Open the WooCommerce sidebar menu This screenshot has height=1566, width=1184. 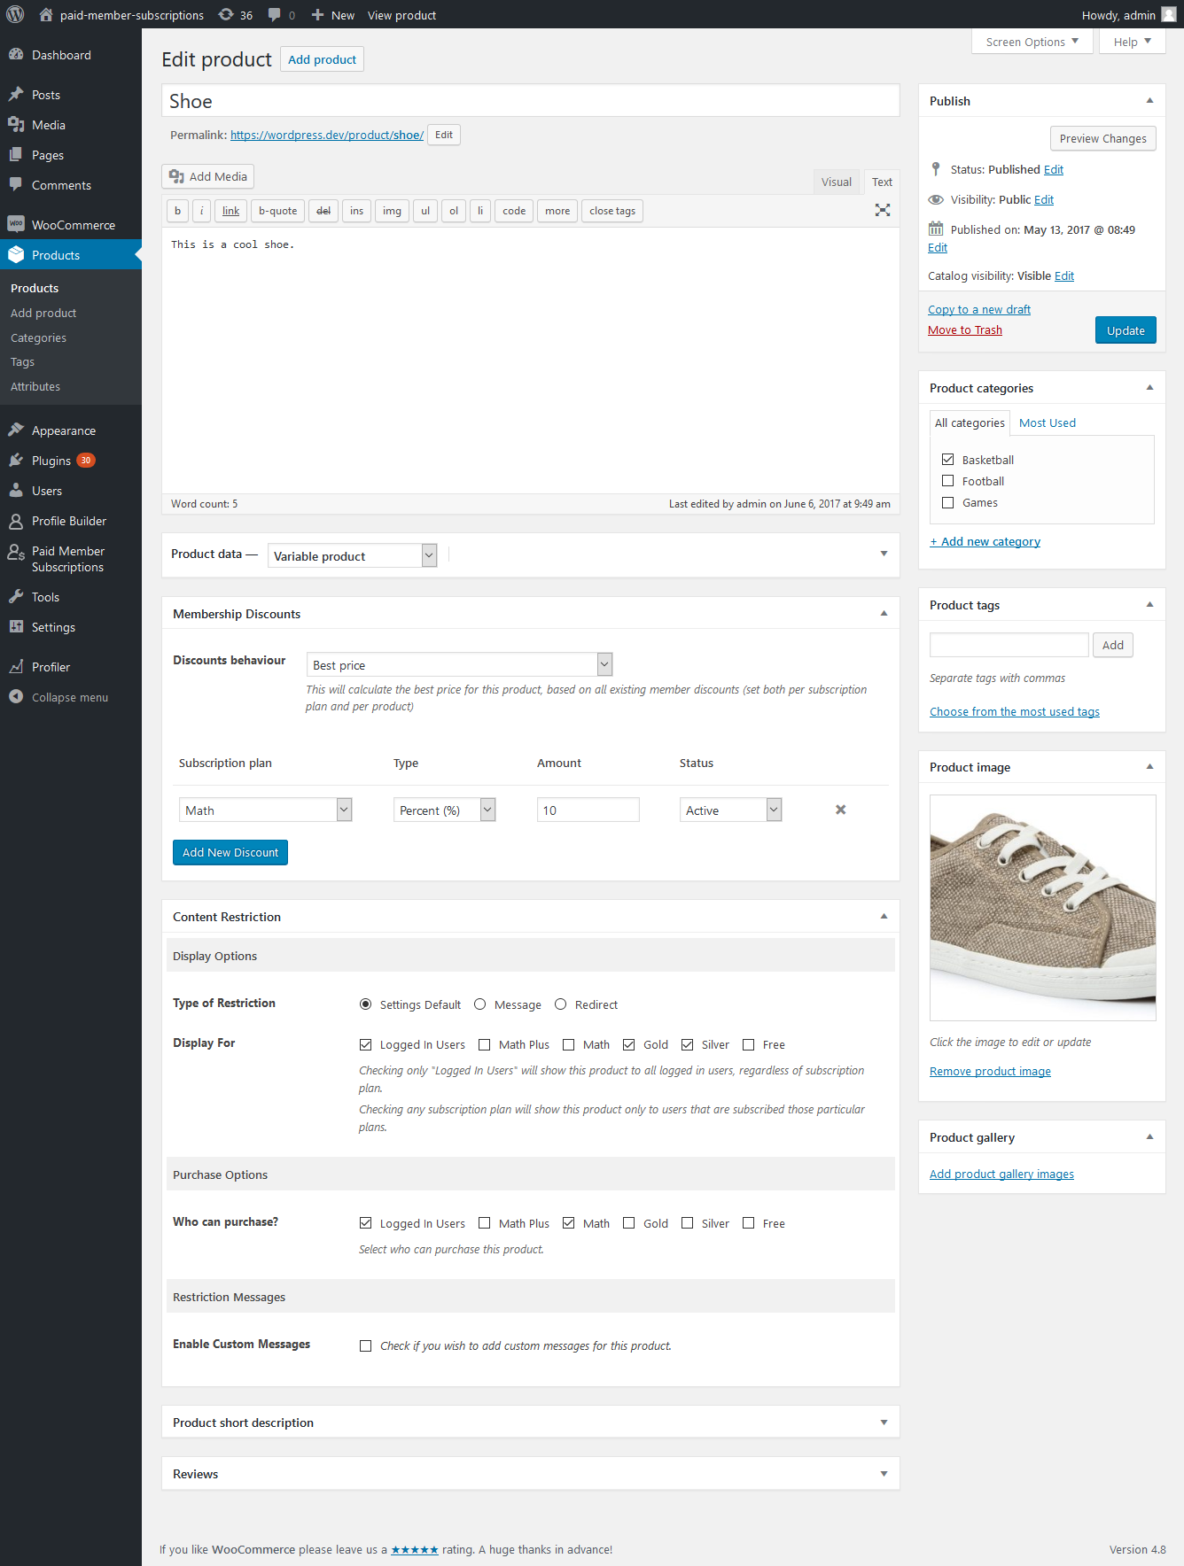pyautogui.click(x=73, y=225)
